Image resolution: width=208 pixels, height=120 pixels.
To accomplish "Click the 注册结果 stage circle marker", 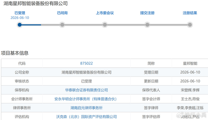I will (x=190, y=25).
